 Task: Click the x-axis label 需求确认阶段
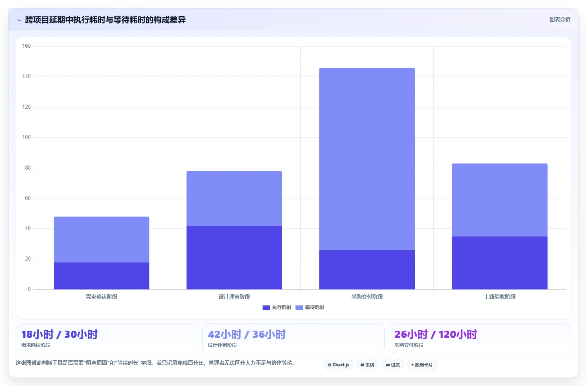(102, 297)
